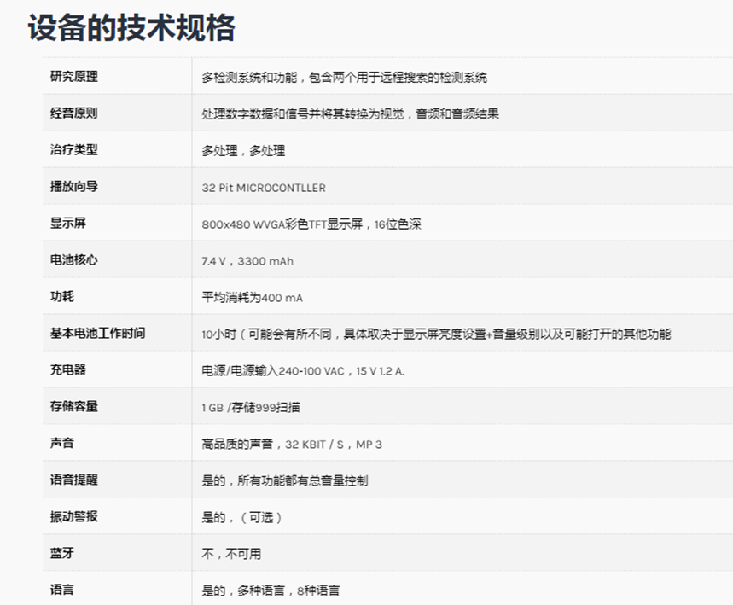Click the 显示屏 row label

pos(68,224)
